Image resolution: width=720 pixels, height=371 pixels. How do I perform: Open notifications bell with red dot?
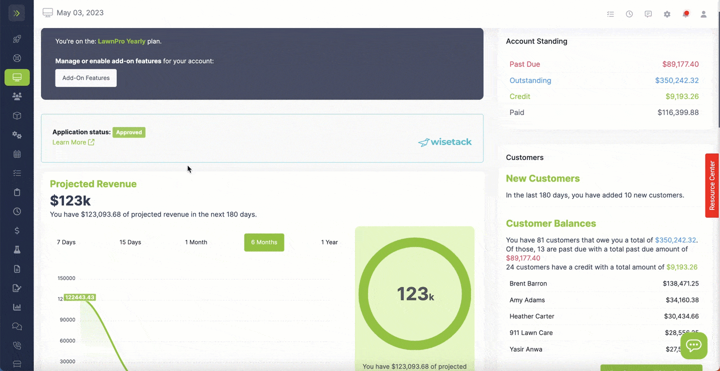pyautogui.click(x=686, y=14)
